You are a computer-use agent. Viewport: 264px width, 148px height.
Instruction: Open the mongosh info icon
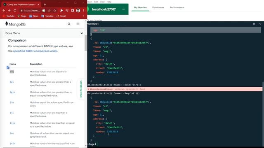pyautogui.click(x=254, y=24)
